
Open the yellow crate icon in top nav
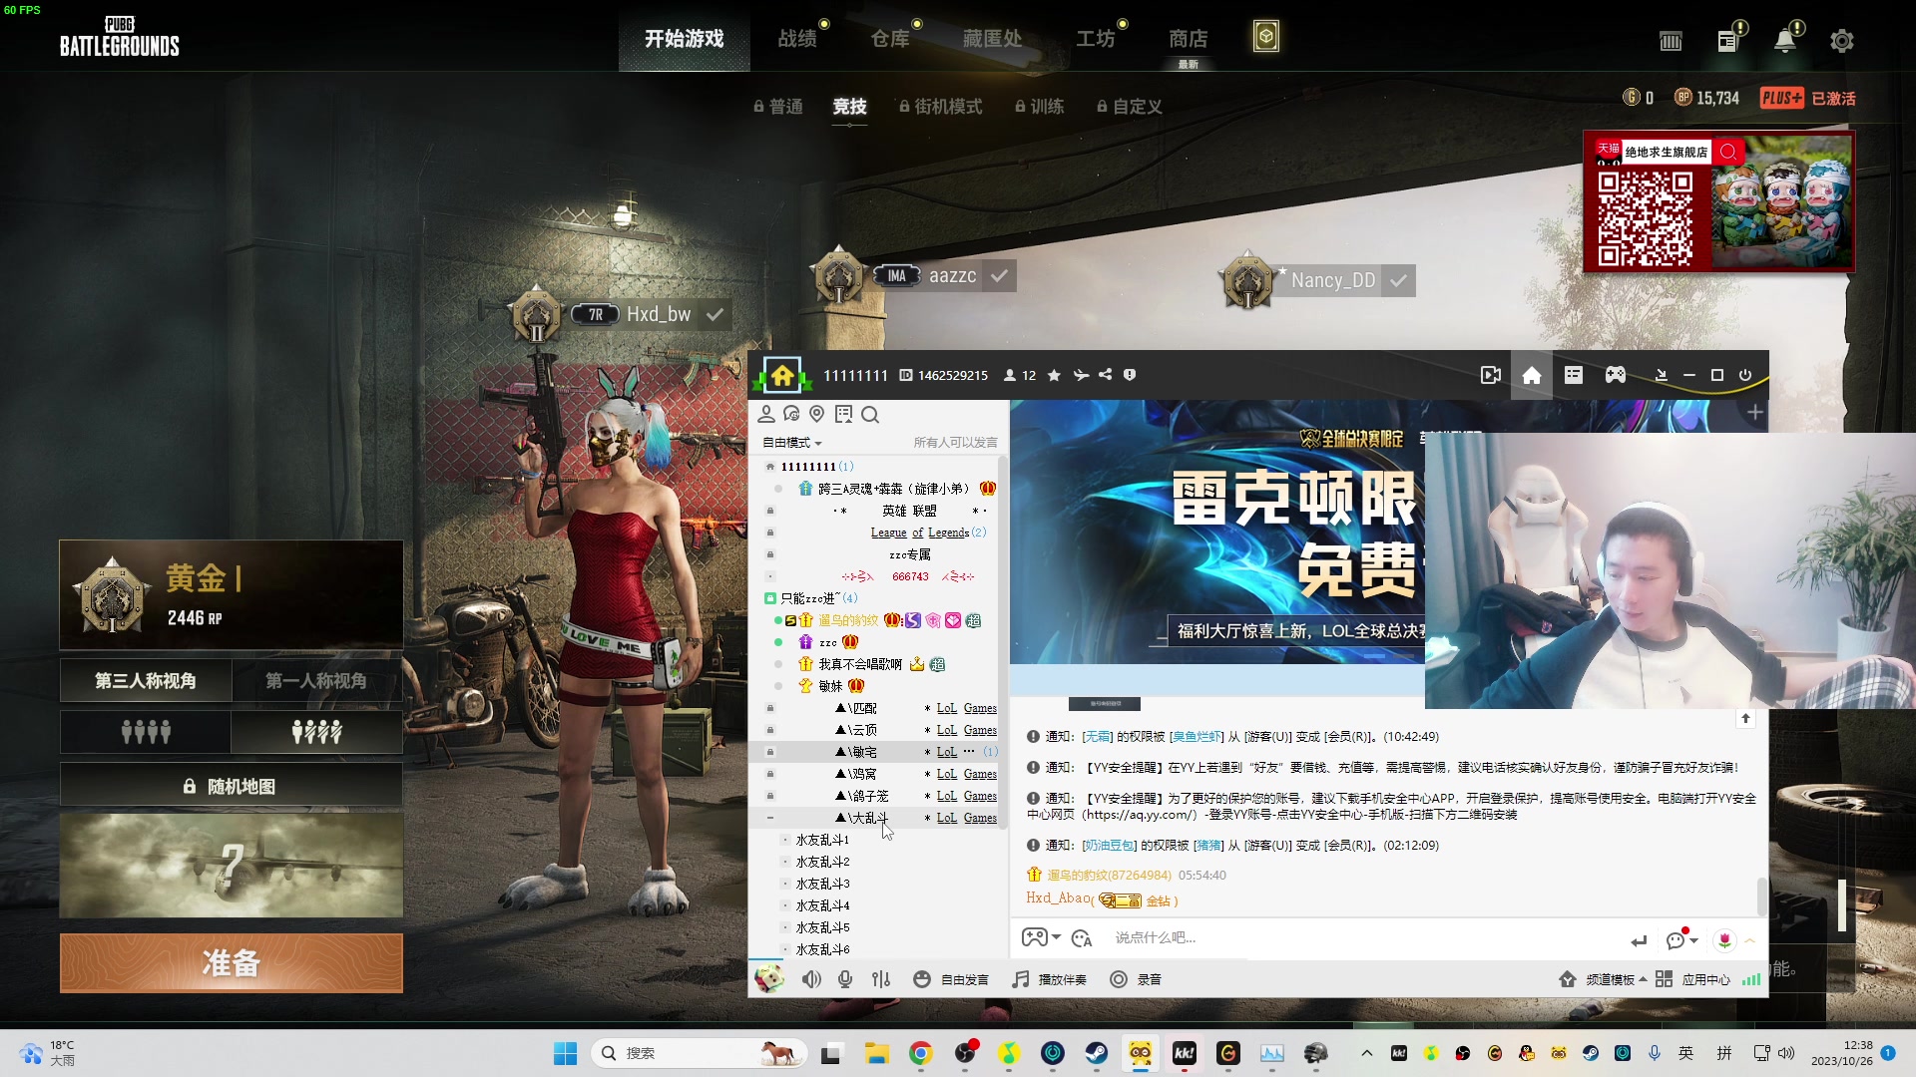point(1265,37)
